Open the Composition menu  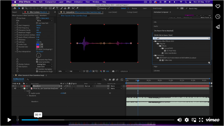pyautogui.click(x=51, y=2)
